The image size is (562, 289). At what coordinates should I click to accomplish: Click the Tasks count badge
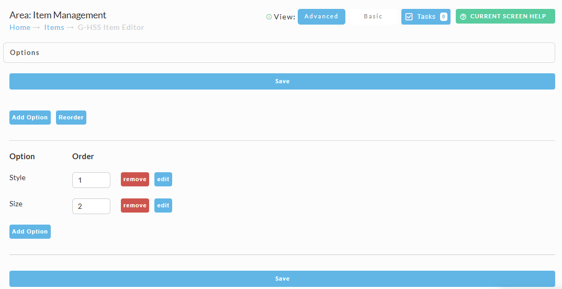[443, 17]
